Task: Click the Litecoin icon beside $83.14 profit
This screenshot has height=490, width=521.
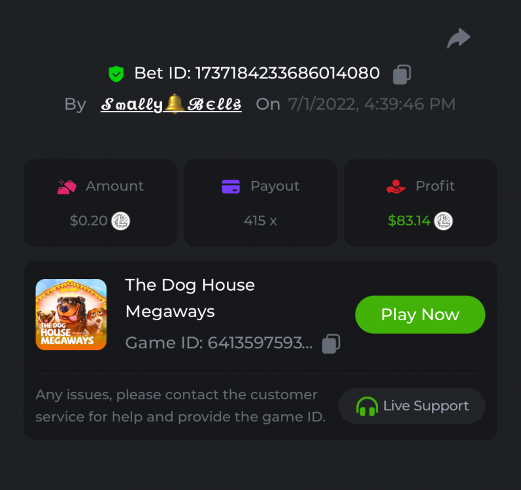Action: pos(444,221)
